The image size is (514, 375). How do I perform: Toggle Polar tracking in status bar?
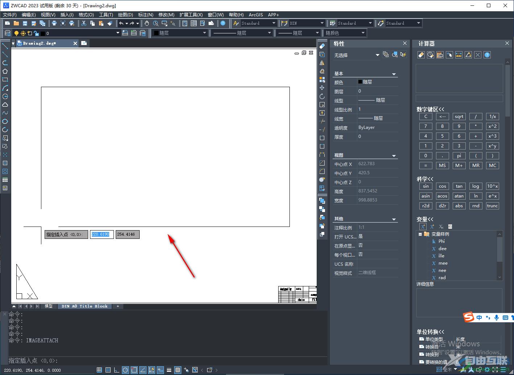(x=125, y=370)
